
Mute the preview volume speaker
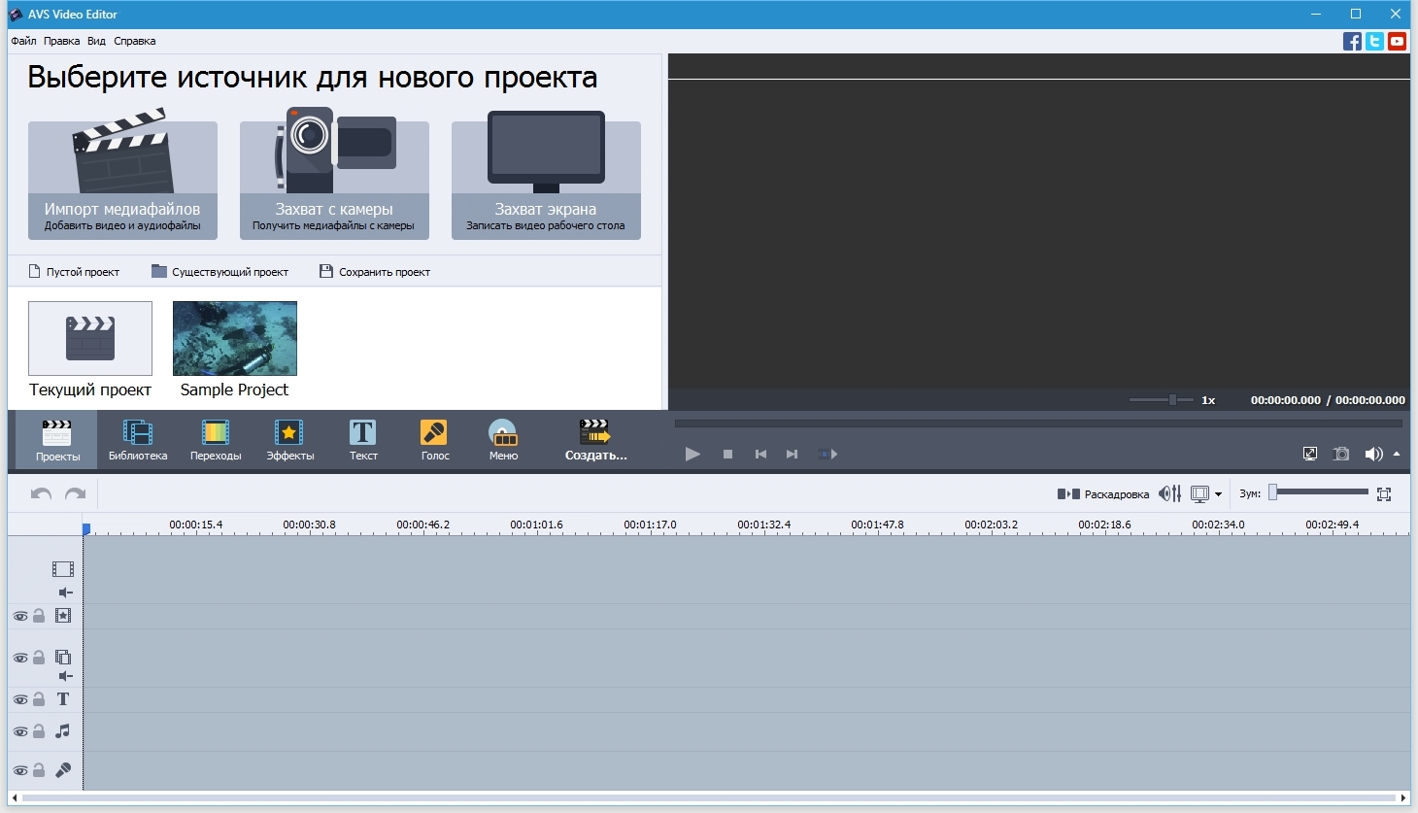point(1373,454)
